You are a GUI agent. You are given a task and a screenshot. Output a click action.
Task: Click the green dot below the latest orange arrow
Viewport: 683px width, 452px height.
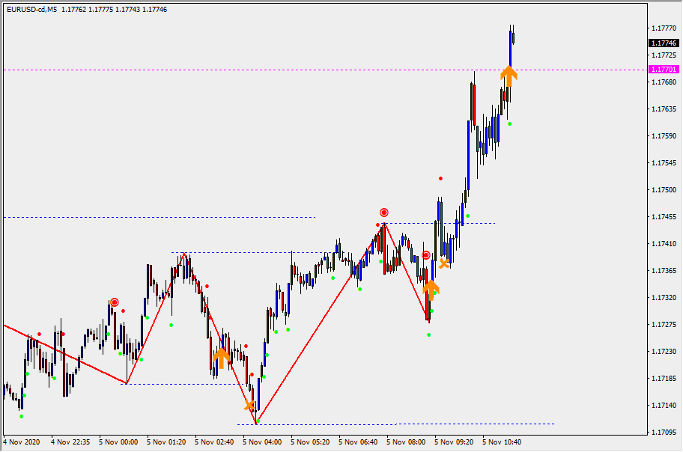tap(509, 123)
